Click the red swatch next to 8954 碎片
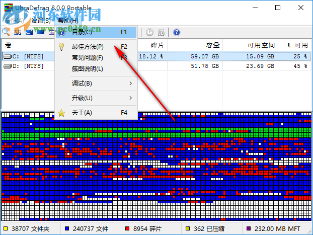The width and height of the screenshot is (313, 235). click(127, 228)
